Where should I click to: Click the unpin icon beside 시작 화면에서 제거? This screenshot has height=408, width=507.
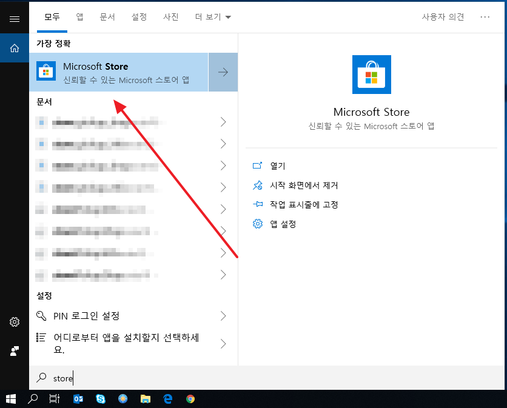point(258,186)
